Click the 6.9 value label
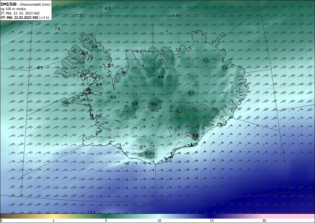 175,15
